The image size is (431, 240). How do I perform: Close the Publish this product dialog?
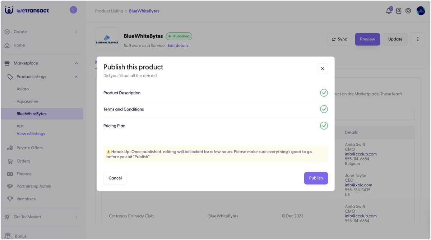pos(322,69)
